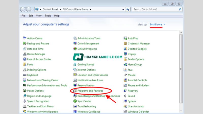203x114 pixels.
Task: Click the address bar refresh button
Action: click(128, 10)
